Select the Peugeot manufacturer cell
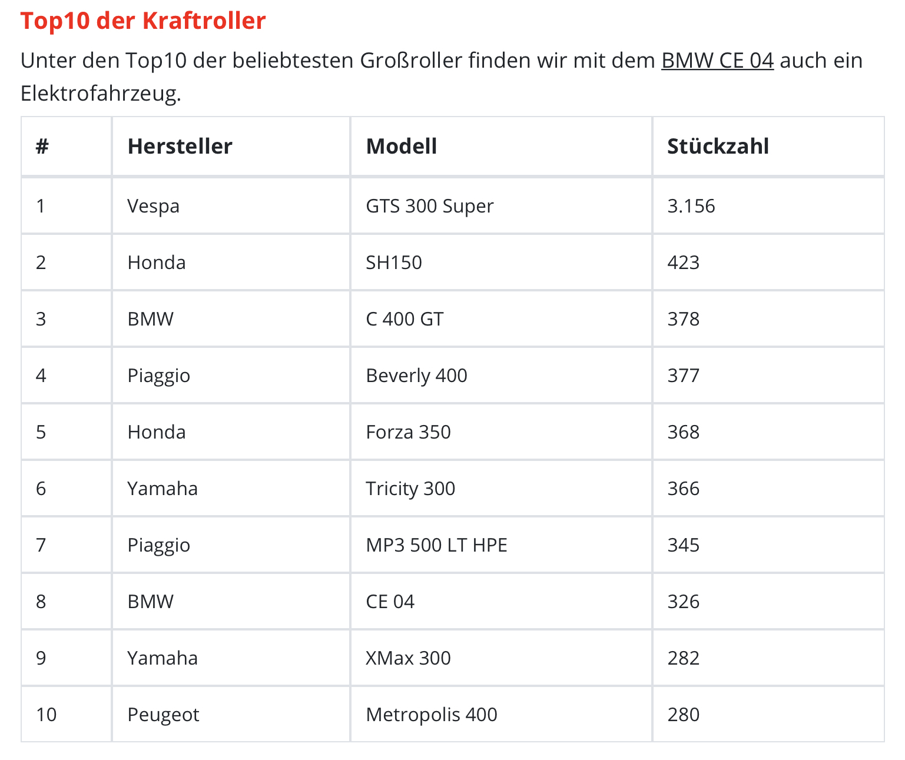905x760 pixels. [x=163, y=715]
